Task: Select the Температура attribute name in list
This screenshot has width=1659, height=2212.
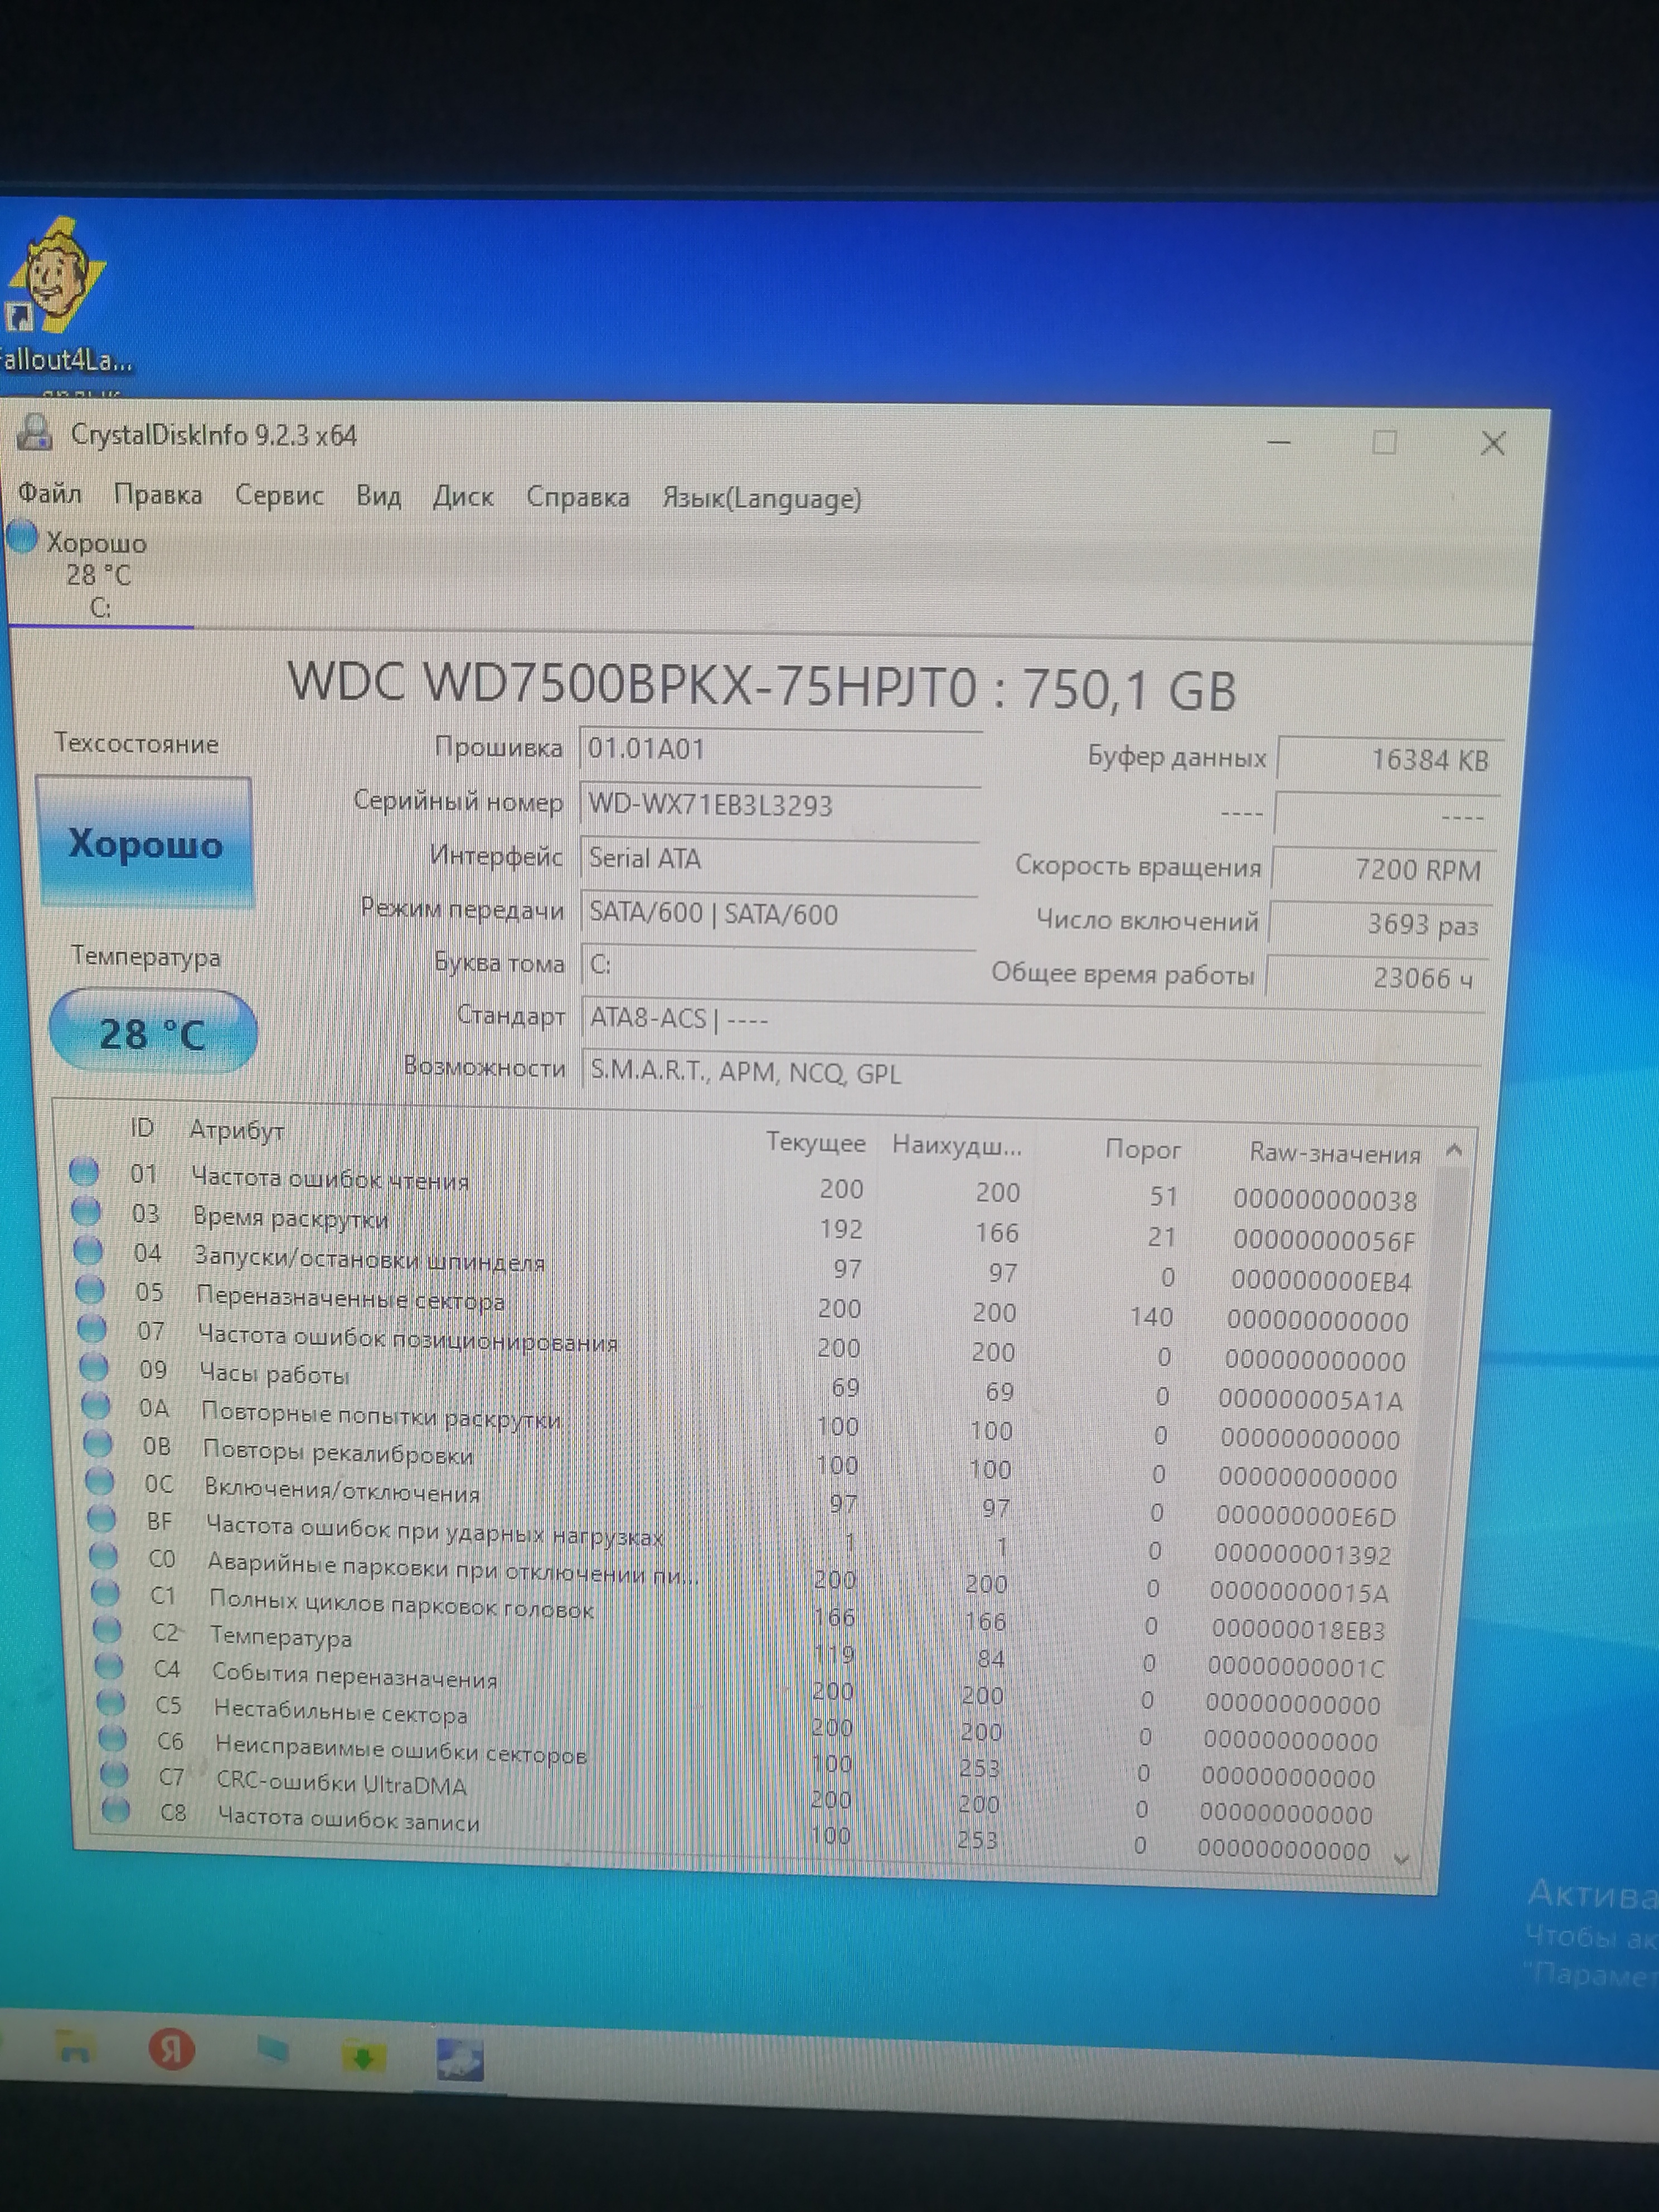Action: 281,1637
